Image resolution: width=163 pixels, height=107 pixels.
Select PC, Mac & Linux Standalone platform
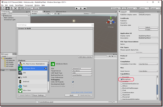[x=33, y=64]
